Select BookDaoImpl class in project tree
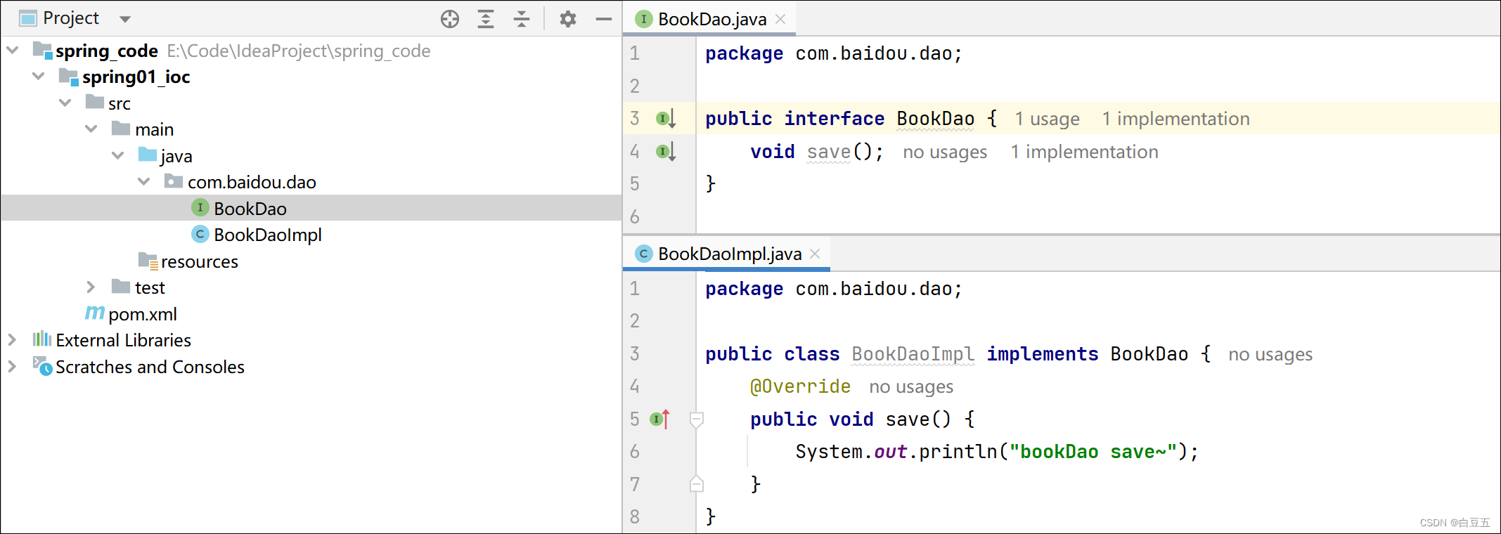The width and height of the screenshot is (1501, 534). [x=267, y=235]
